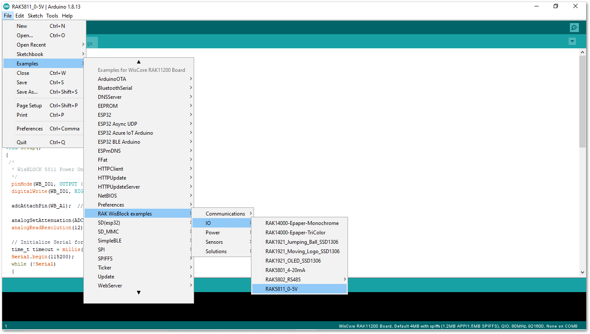Viewport: 590px width, 334px height.
Task: Open RAK14000-Epaper-TriColor example
Action: (x=300, y=233)
